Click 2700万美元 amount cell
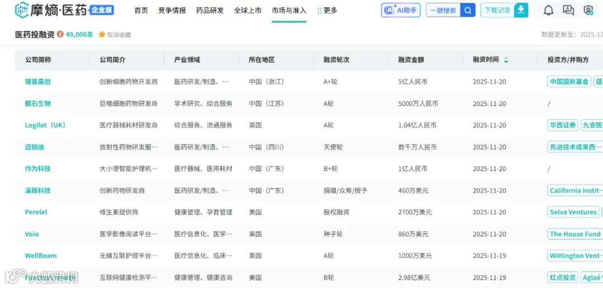 (x=415, y=212)
